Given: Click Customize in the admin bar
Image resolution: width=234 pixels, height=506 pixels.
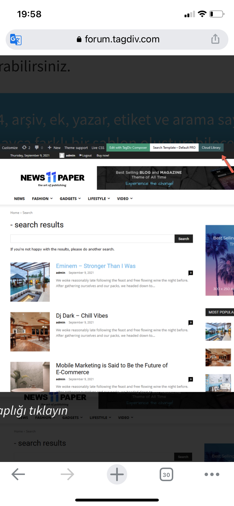Looking at the screenshot, I should point(10,148).
